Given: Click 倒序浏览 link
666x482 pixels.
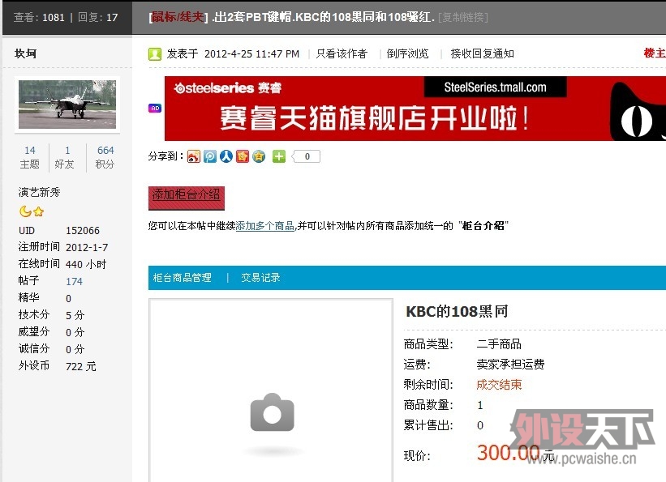Looking at the screenshot, I should point(407,54).
